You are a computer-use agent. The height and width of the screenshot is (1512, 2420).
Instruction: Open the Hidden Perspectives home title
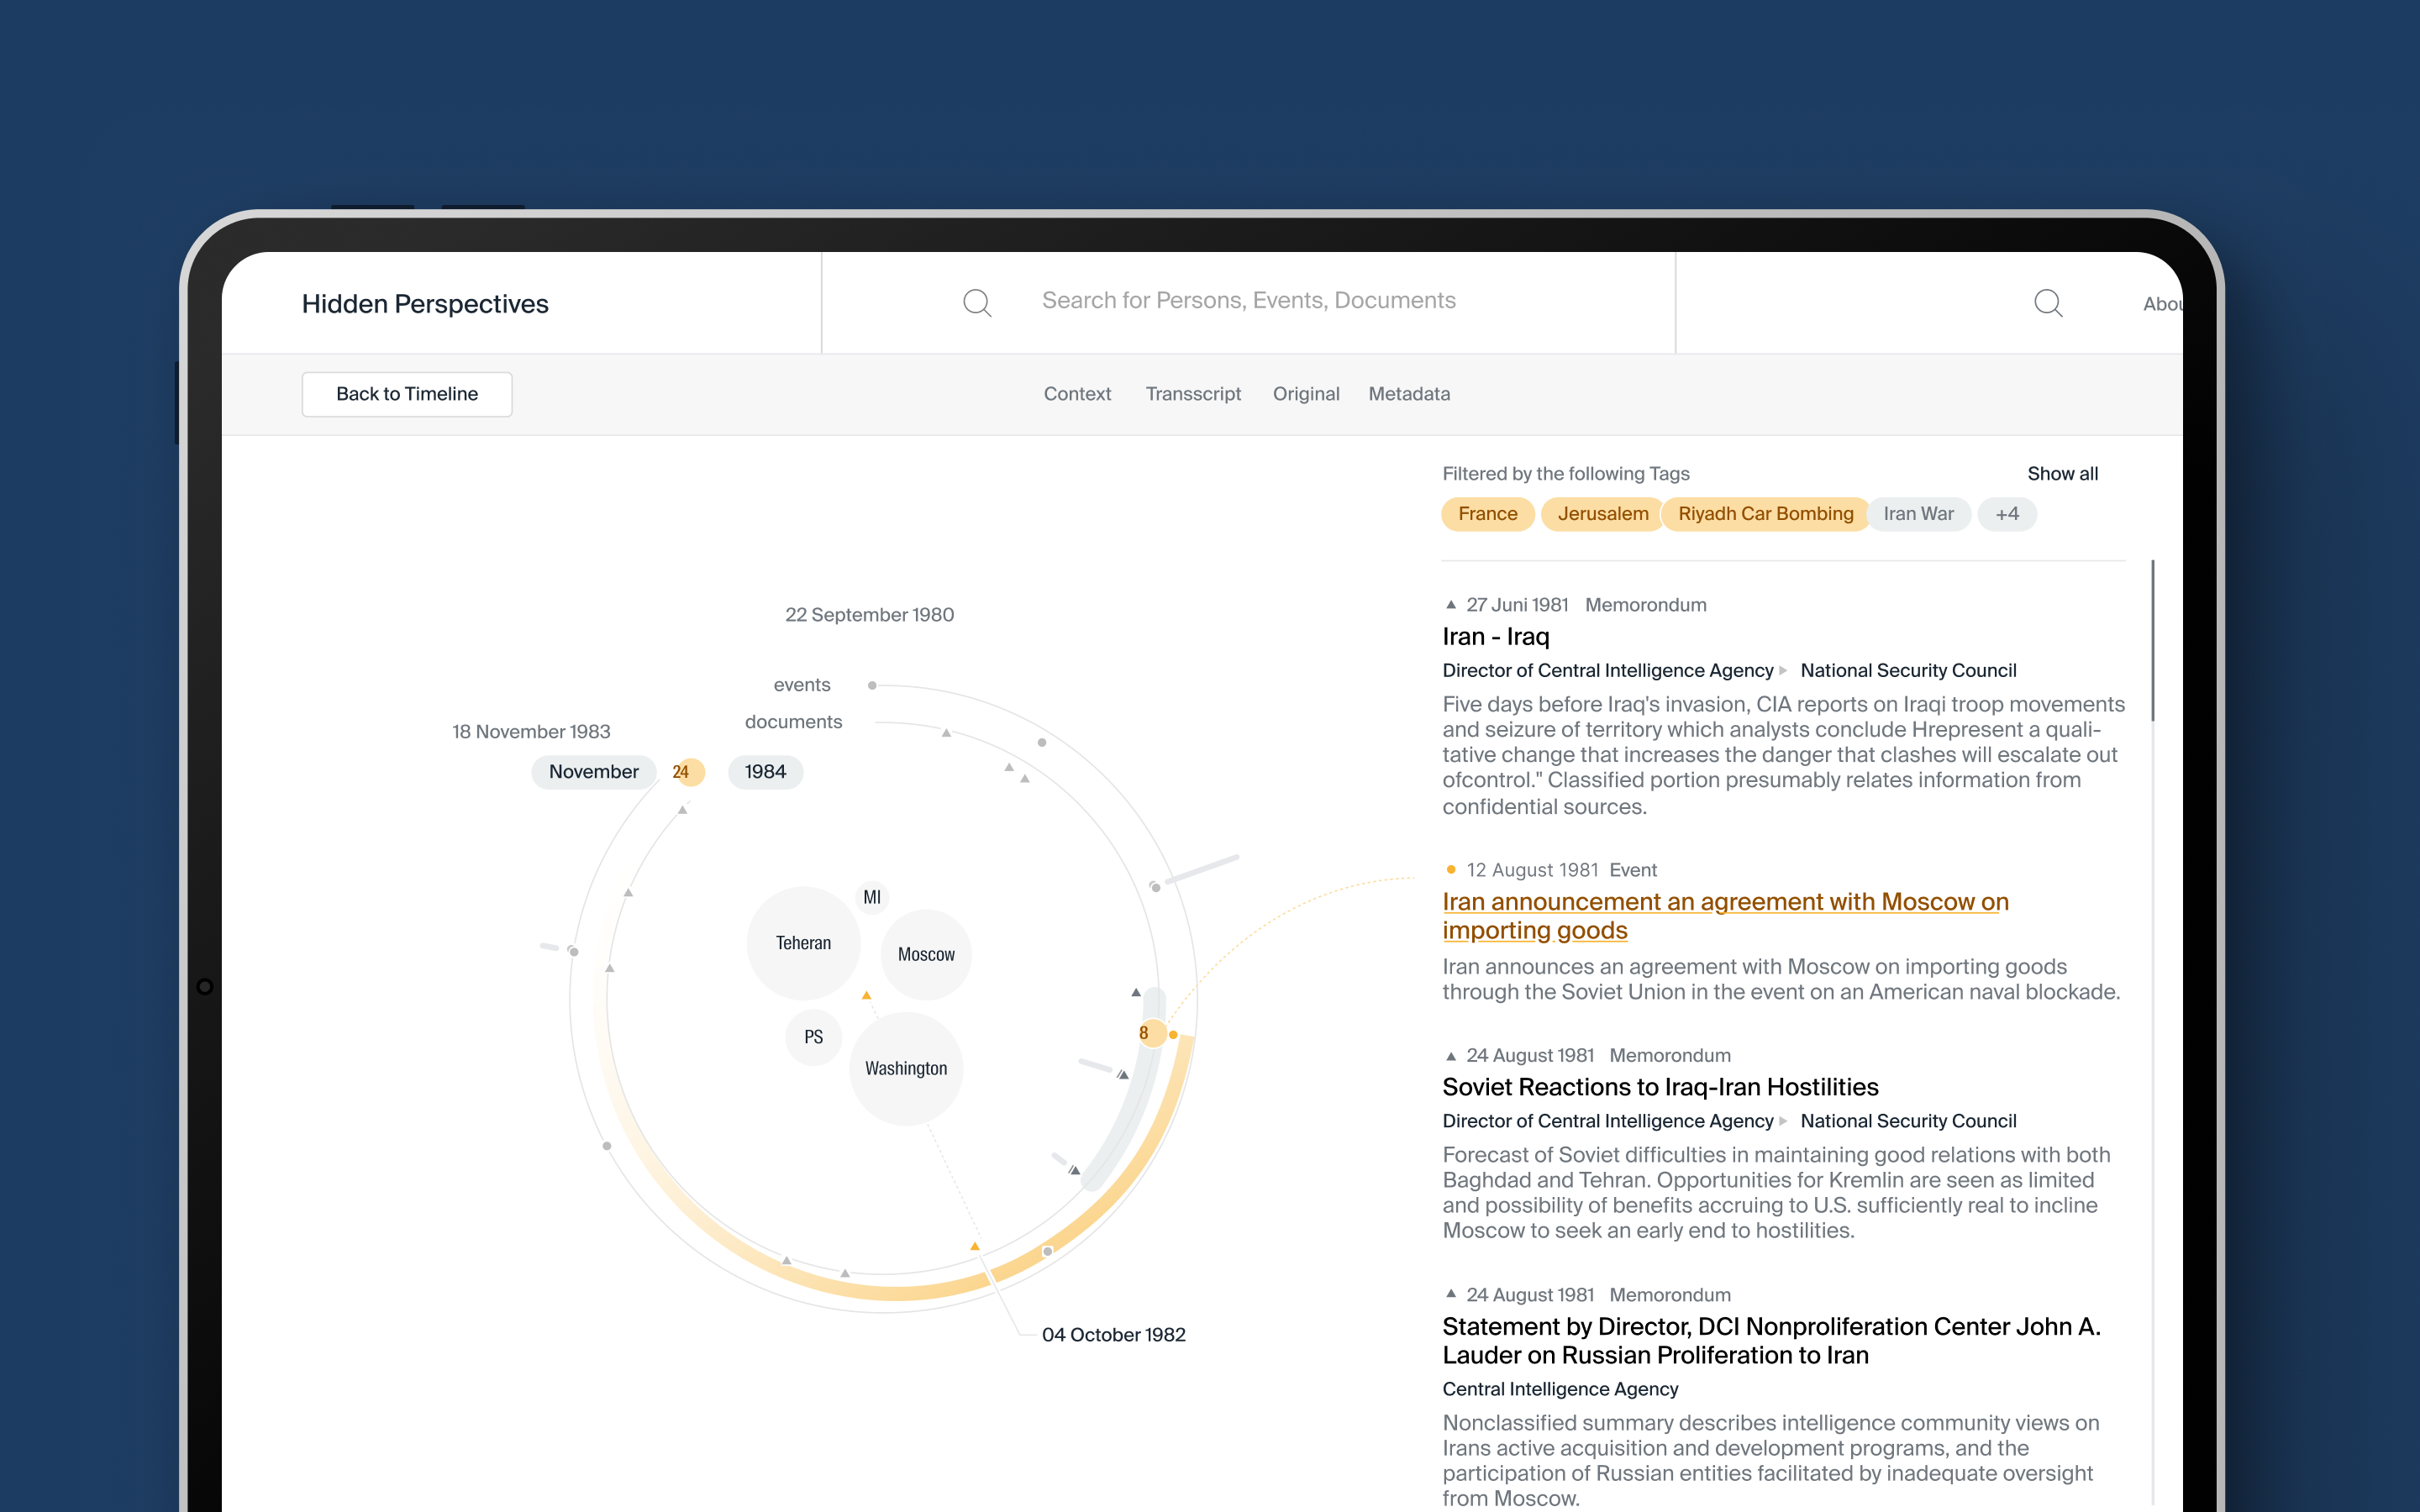[x=425, y=304]
